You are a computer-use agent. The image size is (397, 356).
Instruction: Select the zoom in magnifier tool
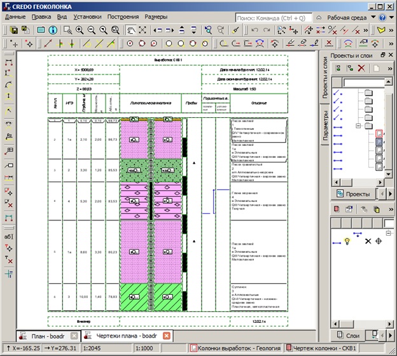click(x=80, y=30)
